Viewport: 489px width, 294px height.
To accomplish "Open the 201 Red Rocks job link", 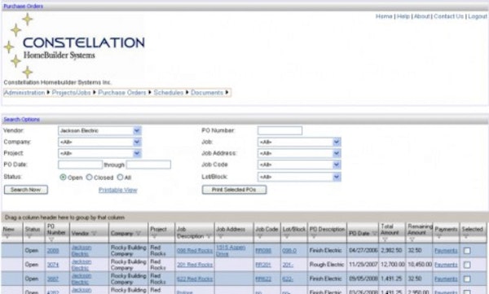I will coord(195,265).
